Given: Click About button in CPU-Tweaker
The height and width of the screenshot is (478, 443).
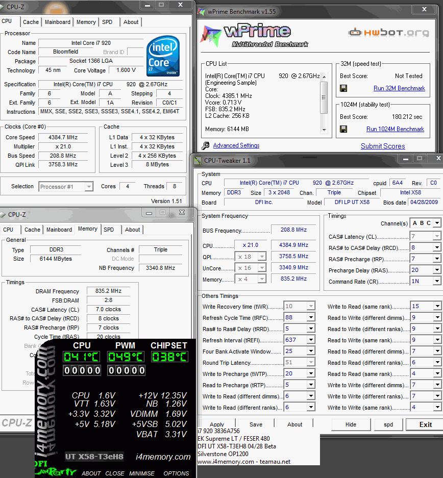Looking at the screenshot, I should point(295,424).
